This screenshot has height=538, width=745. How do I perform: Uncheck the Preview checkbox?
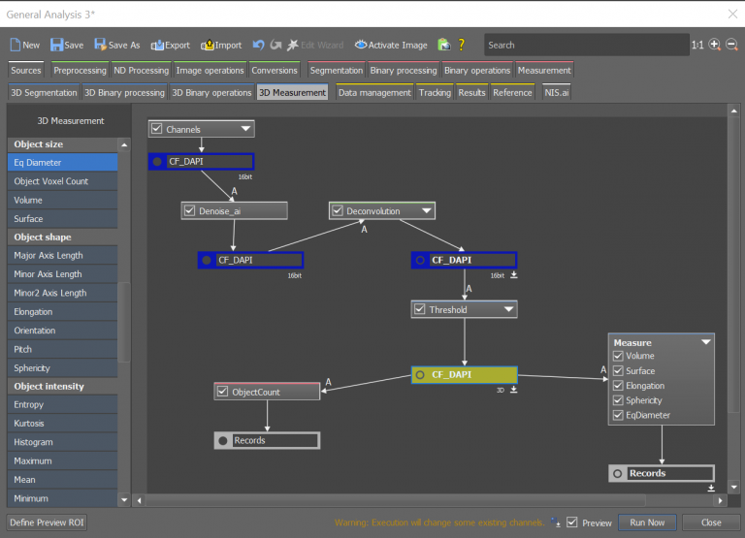click(572, 522)
